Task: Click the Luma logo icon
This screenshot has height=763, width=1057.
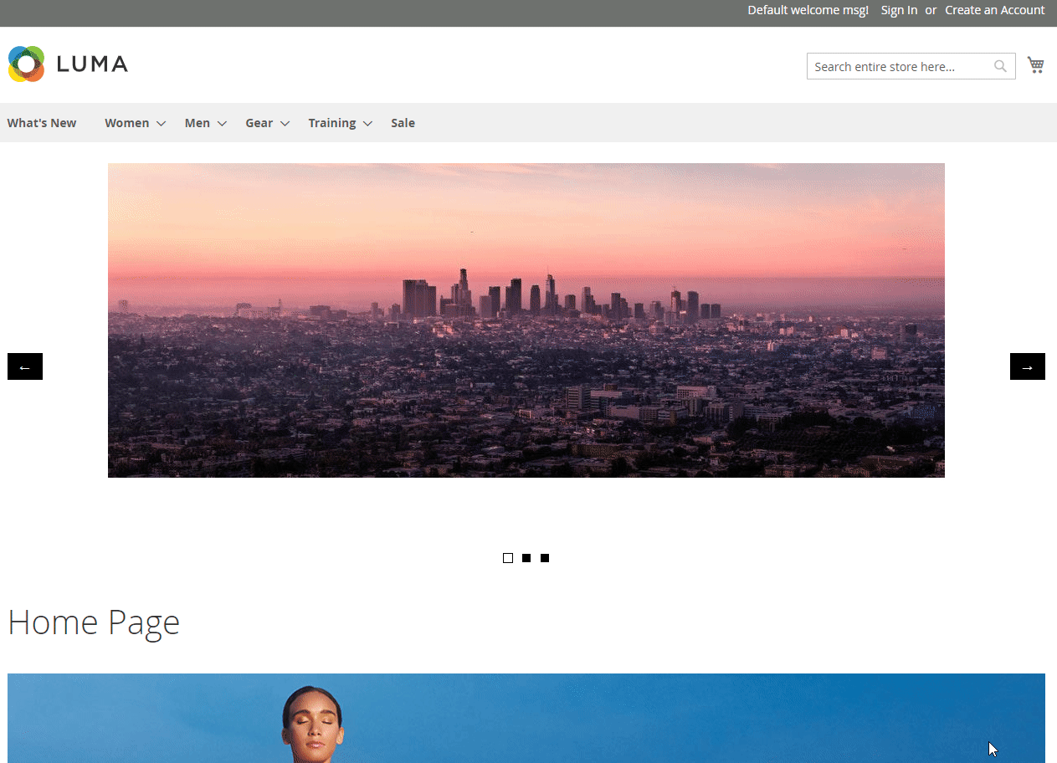Action: coord(26,64)
